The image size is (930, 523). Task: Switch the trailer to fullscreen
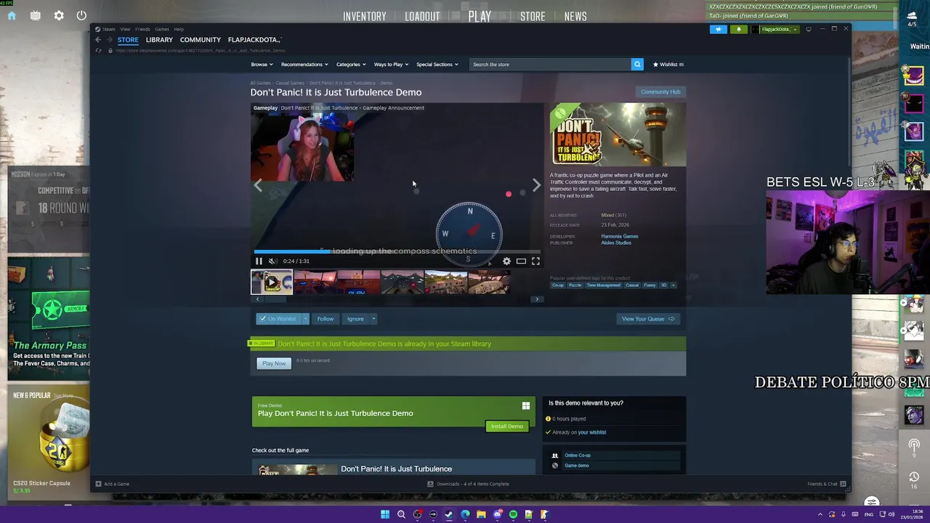[535, 261]
